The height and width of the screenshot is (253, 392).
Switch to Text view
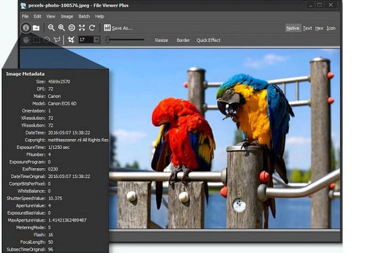coord(307,28)
